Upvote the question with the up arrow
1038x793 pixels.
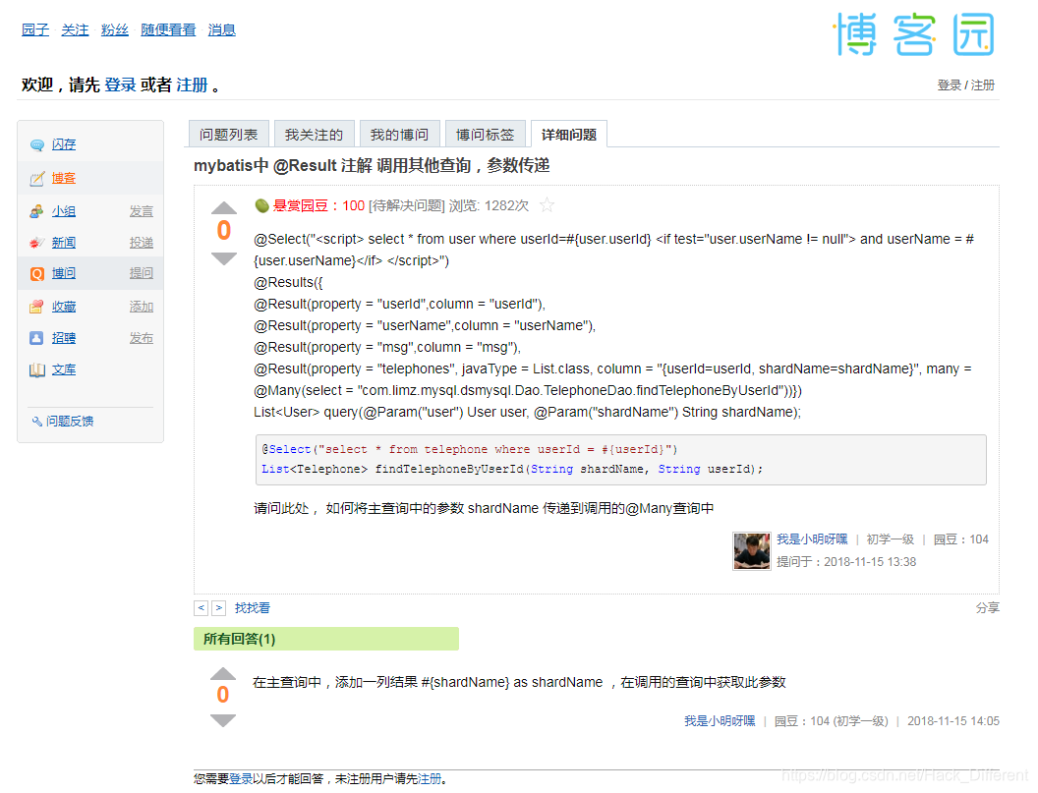(x=224, y=208)
